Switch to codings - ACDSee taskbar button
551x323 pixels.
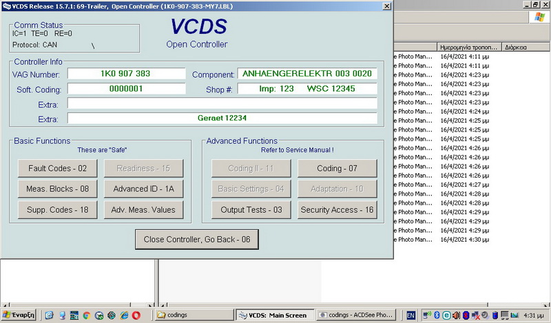point(357,315)
